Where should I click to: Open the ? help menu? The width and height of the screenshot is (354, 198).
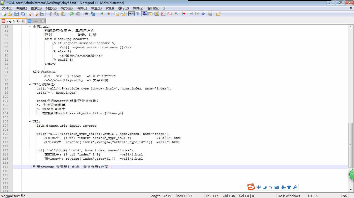pos(164,8)
